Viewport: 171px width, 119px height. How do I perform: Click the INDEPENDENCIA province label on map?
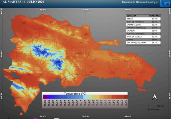[x=17, y=78]
